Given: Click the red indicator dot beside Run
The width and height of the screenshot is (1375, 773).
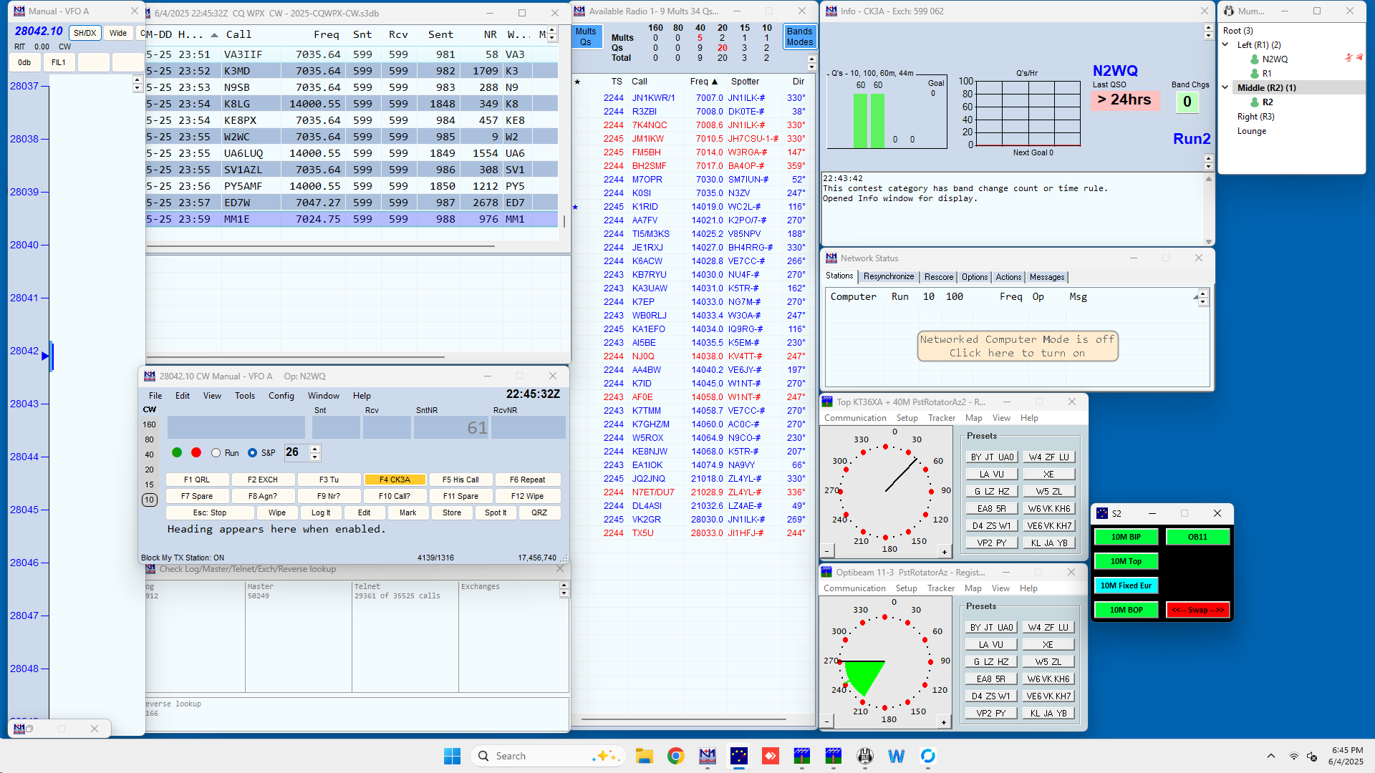Looking at the screenshot, I should pos(196,452).
